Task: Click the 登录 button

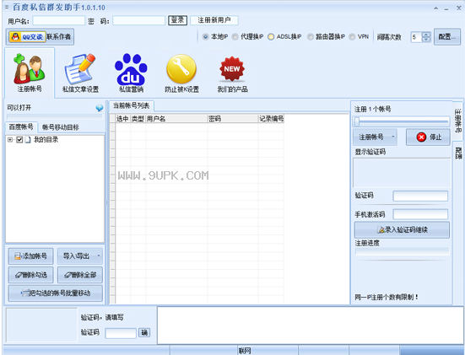Action: pos(177,20)
